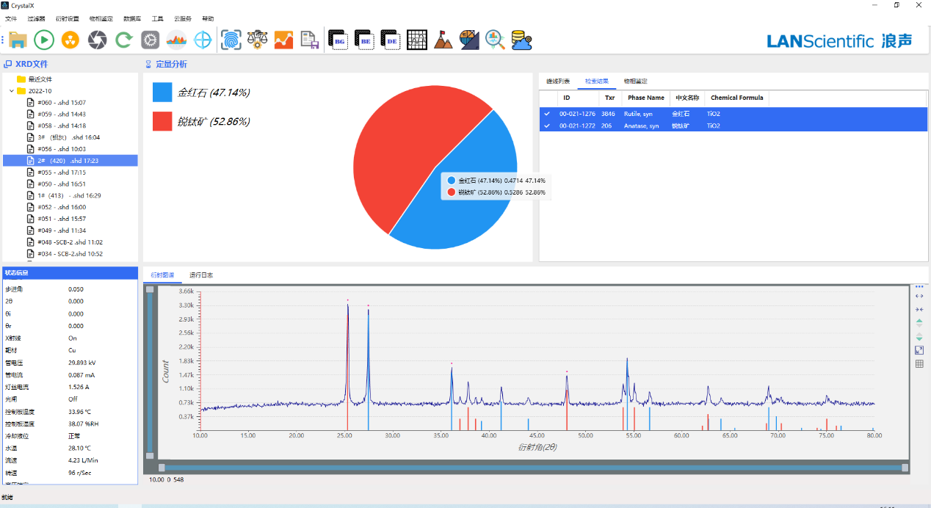Switch to the 物相鉴定 tab

pos(635,81)
